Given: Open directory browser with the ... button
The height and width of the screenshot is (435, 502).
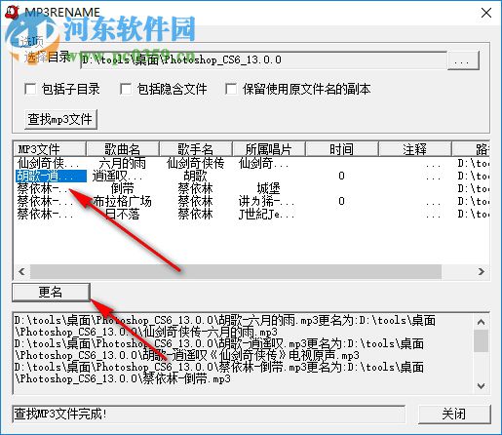Looking at the screenshot, I should pos(463,60).
